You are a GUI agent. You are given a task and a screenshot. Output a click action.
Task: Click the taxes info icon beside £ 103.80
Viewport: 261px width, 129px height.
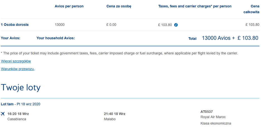(176, 25)
